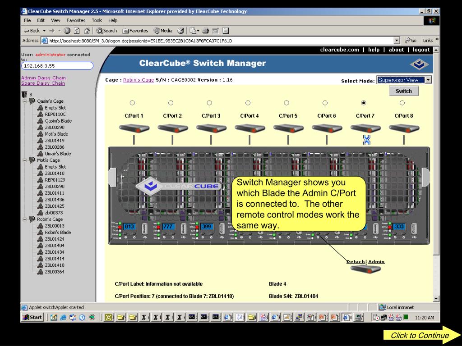The height and width of the screenshot is (346, 462).
Task: Click the Back arrow in the browser toolbar
Action: tap(32, 31)
